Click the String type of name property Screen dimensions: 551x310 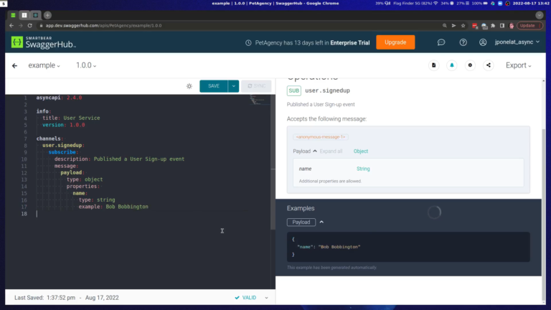tap(363, 169)
